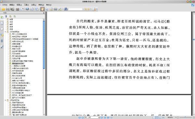Viewport: 195px width, 119px height.
Task: Go to previous page button
Action: click(x=83, y=117)
